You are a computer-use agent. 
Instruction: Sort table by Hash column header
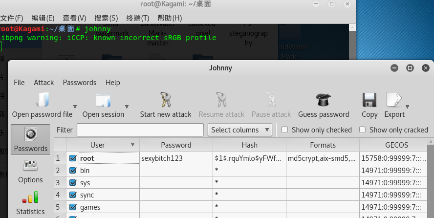[x=249, y=145]
